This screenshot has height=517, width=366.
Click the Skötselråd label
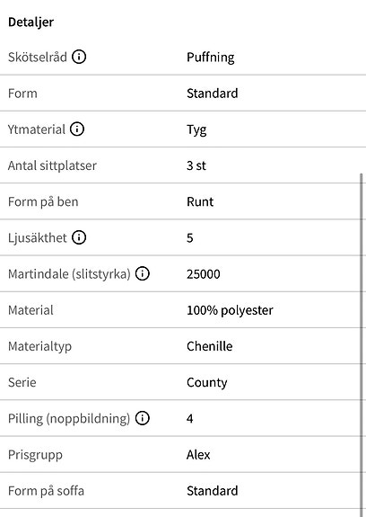pyautogui.click(x=38, y=57)
